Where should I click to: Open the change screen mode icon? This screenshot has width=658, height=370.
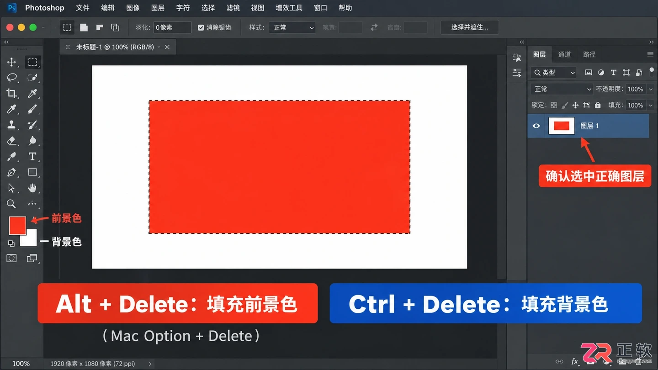pos(32,259)
